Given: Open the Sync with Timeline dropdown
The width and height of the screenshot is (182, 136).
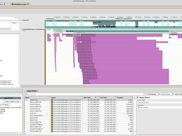Looking at the screenshot, I should click(x=160, y=102).
